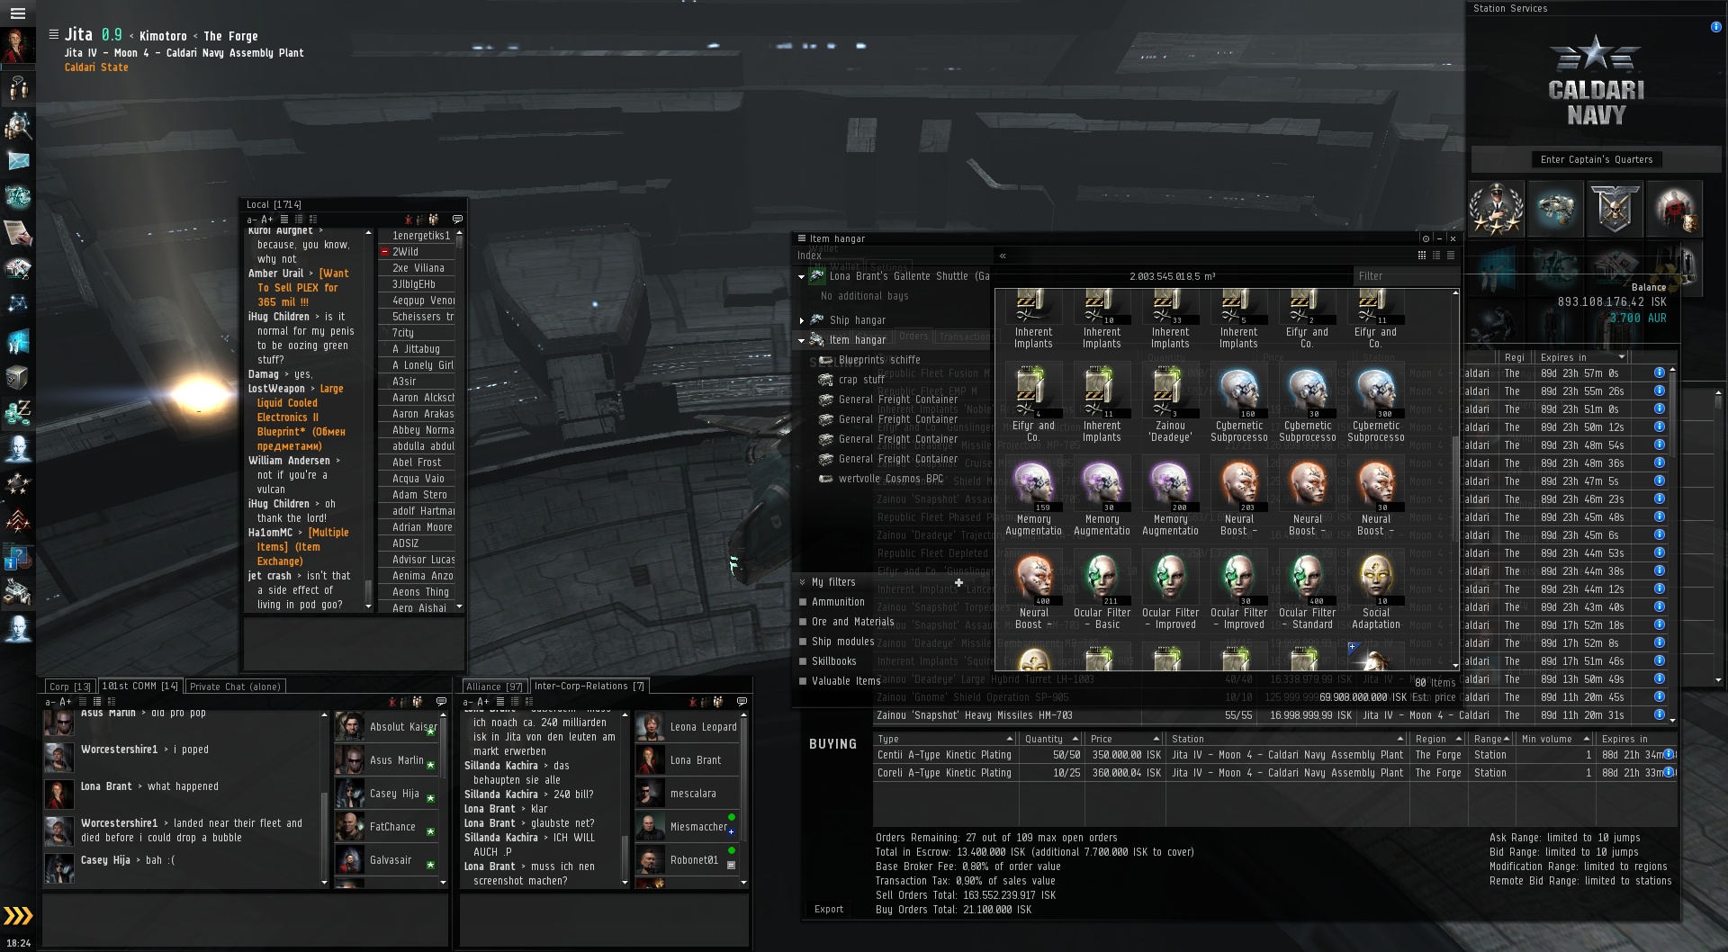The image size is (1728, 952).
Task: Open the chat channels icon with two figures
Action: [x=17, y=88]
